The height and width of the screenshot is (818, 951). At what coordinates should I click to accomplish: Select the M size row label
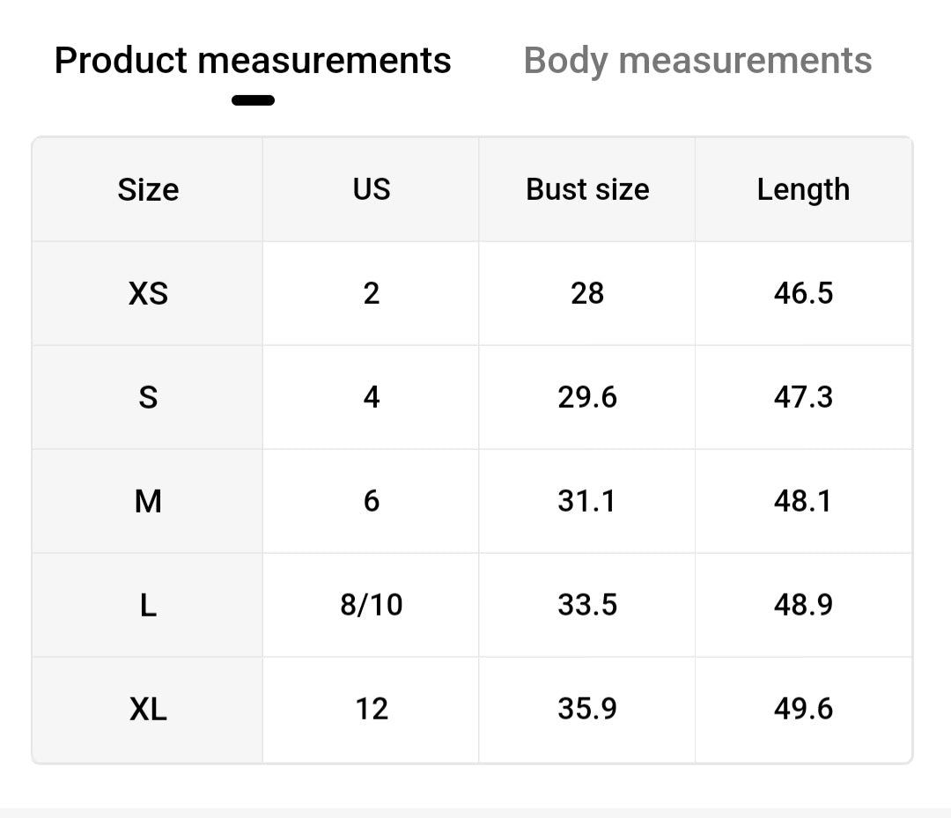point(148,501)
